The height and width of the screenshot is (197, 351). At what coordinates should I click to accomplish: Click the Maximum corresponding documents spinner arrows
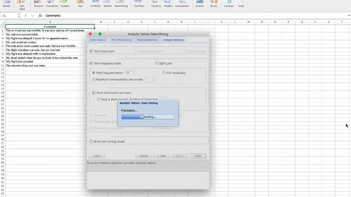(x=154, y=79)
